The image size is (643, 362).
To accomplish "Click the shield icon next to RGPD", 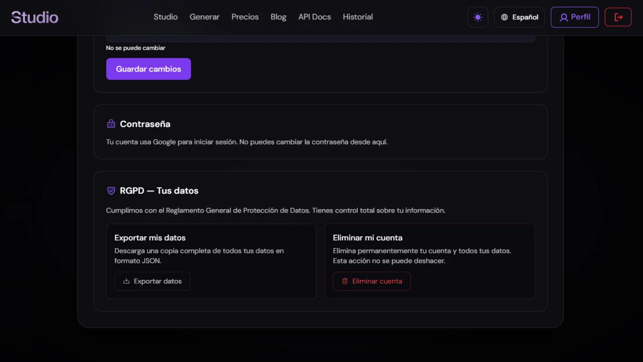I will [111, 190].
